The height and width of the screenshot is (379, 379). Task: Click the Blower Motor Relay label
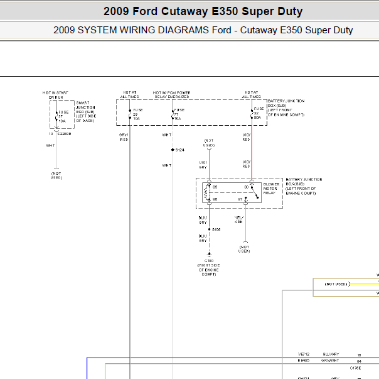point(271,189)
